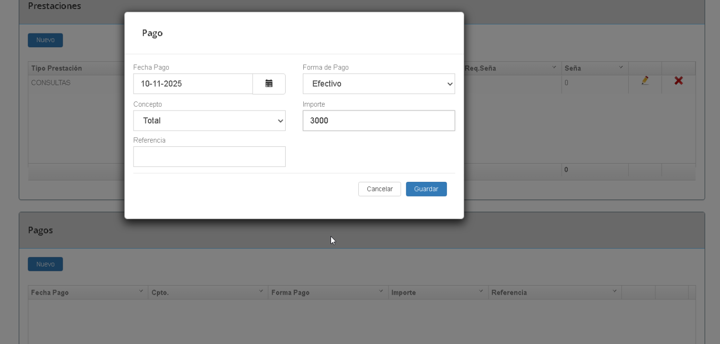
Task: Click the Fecha Pago date input field
Action: (x=193, y=84)
